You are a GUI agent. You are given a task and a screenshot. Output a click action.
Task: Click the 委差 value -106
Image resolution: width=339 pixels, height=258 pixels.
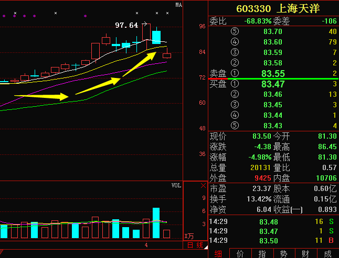click(329, 21)
